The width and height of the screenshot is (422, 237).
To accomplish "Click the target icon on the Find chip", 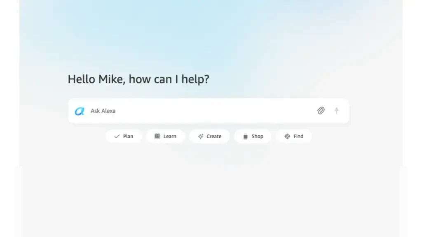I will tap(287, 136).
